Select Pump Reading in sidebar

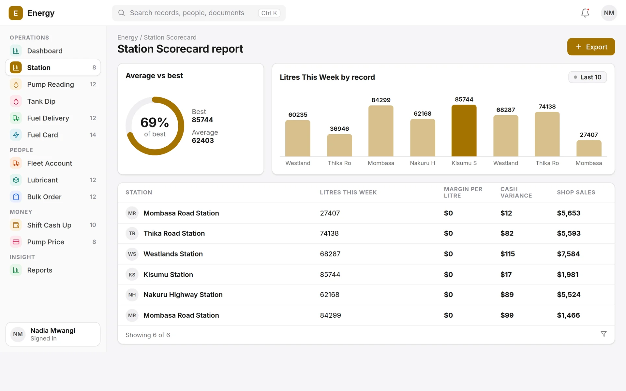pyautogui.click(x=53, y=84)
